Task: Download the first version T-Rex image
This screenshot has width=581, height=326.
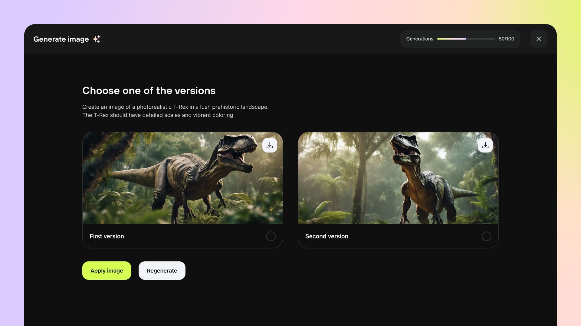Action: 270,145
